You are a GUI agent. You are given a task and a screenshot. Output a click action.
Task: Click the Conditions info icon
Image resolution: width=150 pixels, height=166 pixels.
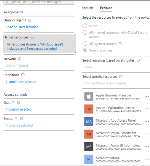point(23,75)
